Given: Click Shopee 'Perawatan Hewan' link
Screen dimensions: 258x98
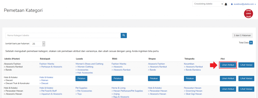Looking at the screenshot, I should tap(157, 91).
